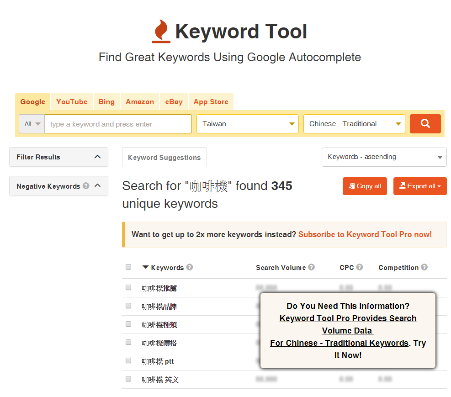This screenshot has width=451, height=397.
Task: Check the box for 咖啡機種類
Action: coord(128,324)
